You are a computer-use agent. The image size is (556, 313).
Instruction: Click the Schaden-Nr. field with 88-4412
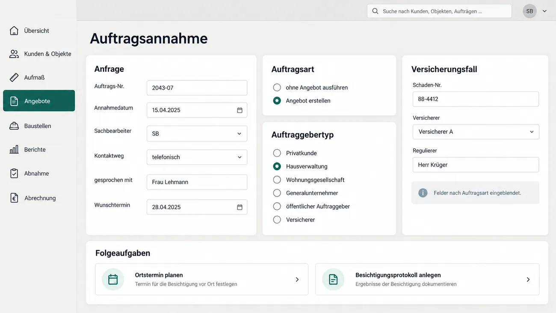point(476,99)
